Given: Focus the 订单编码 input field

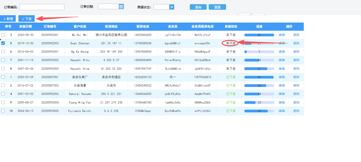Looking at the screenshot, I should [42, 7].
